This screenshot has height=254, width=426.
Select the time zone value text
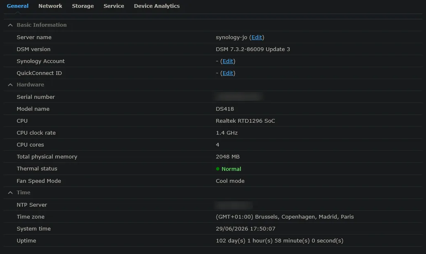coord(285,217)
